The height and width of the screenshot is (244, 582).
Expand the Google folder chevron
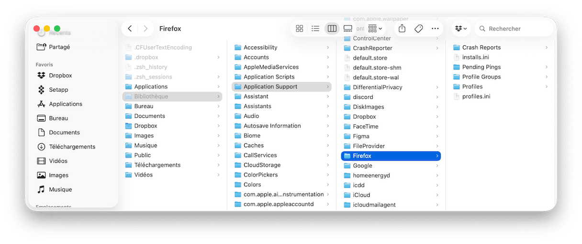pos(437,166)
